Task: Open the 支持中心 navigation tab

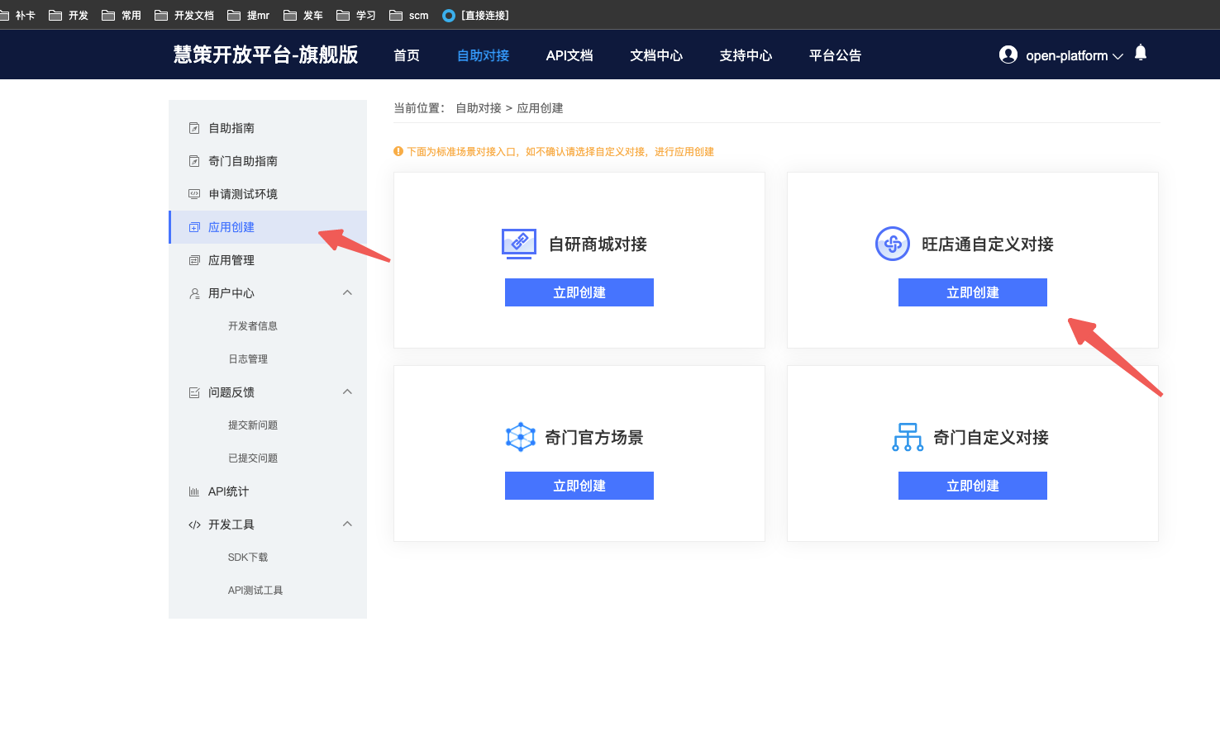Action: (x=746, y=55)
